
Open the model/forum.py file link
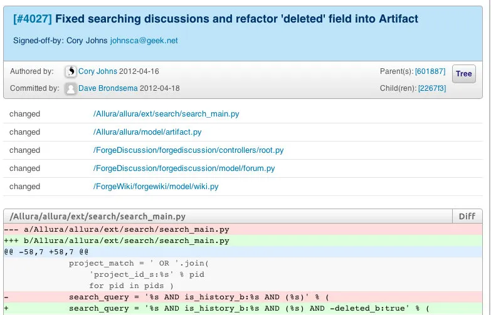point(184,168)
